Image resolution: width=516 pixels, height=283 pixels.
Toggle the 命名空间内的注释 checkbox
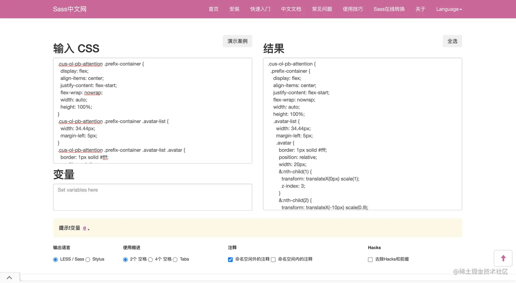tap(273, 260)
